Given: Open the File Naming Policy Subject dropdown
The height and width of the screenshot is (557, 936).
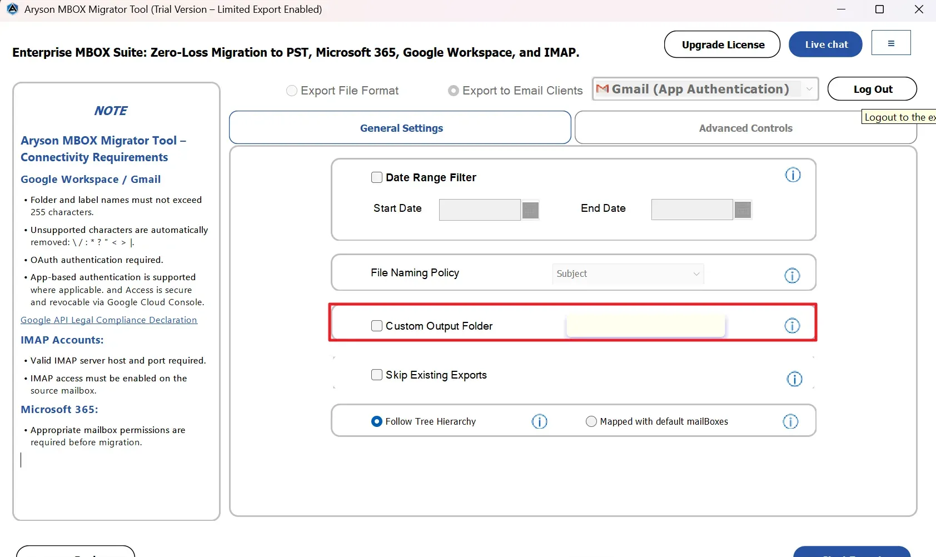Looking at the screenshot, I should point(628,273).
